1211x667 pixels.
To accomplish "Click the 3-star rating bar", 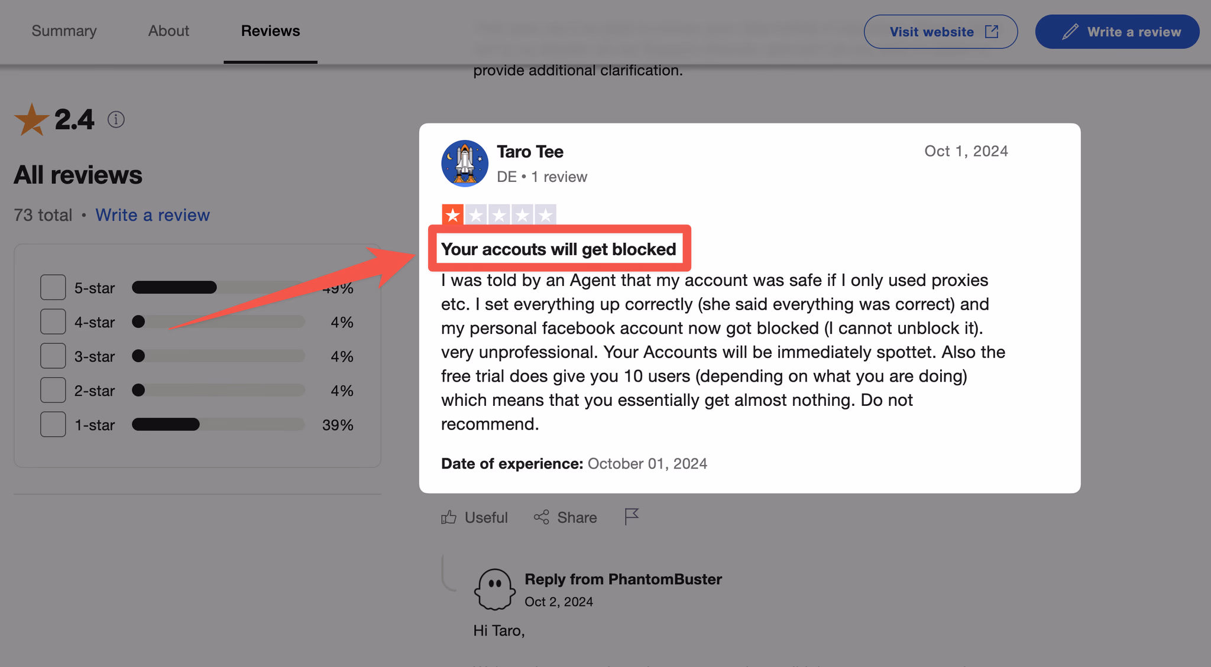I will tap(218, 356).
